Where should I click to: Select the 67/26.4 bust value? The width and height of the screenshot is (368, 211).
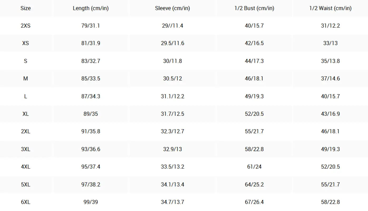[x=254, y=202]
